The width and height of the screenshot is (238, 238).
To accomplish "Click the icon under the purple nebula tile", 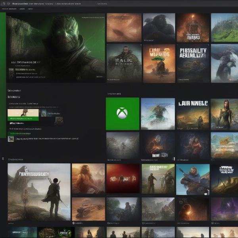I will pos(213,223).
